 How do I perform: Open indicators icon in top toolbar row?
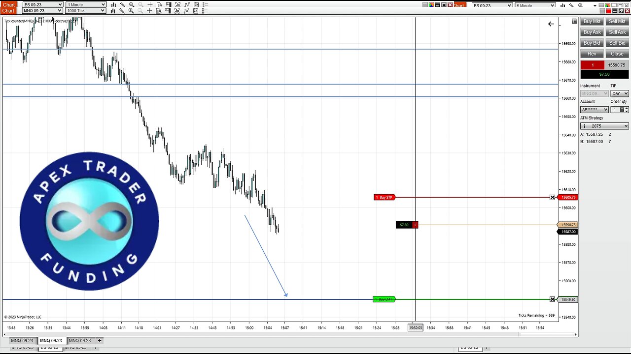coord(187,4)
